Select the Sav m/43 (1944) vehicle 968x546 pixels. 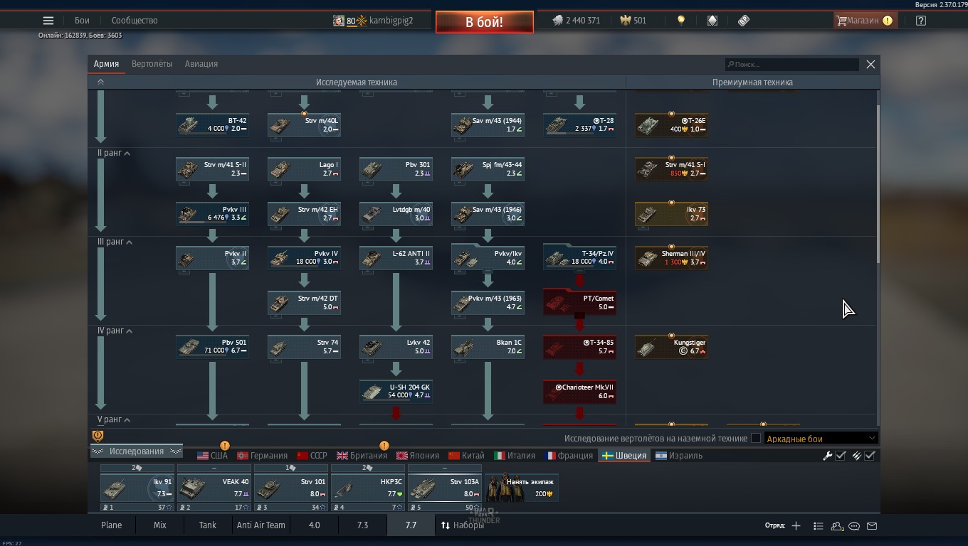tap(488, 125)
